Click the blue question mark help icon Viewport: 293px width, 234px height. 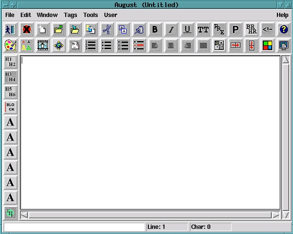tap(284, 29)
